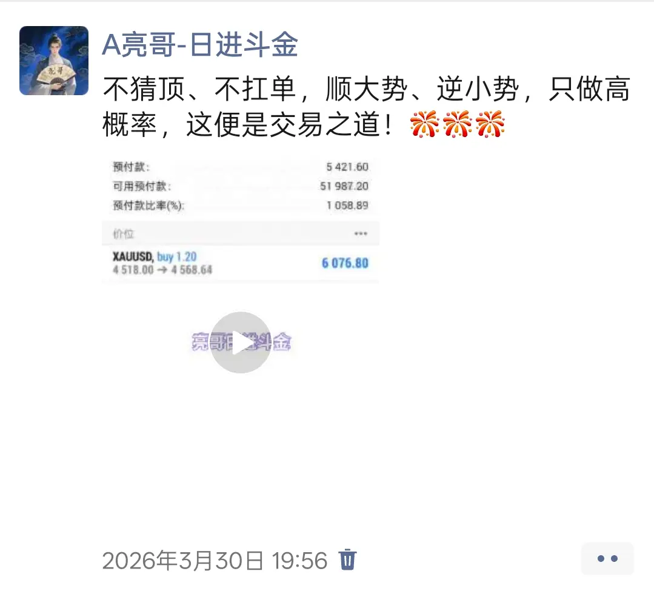
Task: Play the video in the post
Action: click(240, 342)
